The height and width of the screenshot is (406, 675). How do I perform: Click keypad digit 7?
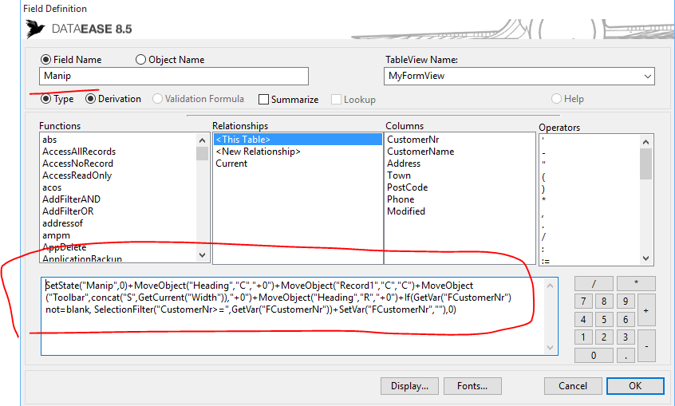click(x=583, y=302)
